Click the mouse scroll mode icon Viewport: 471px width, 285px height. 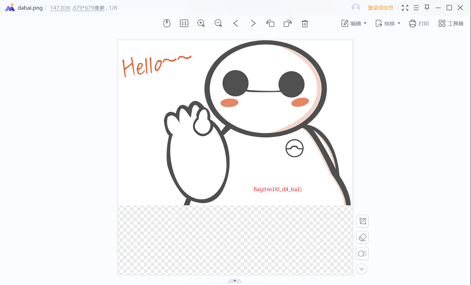tap(167, 23)
